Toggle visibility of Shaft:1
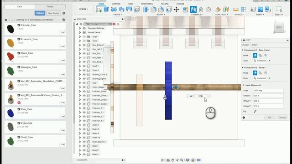The image size is (292, 164). tap(84, 66)
